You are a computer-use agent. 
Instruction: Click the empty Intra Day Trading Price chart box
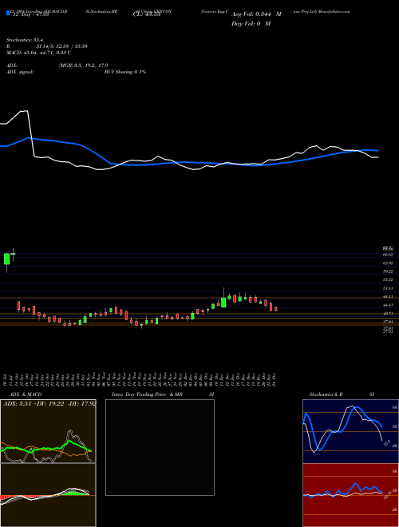(160, 447)
